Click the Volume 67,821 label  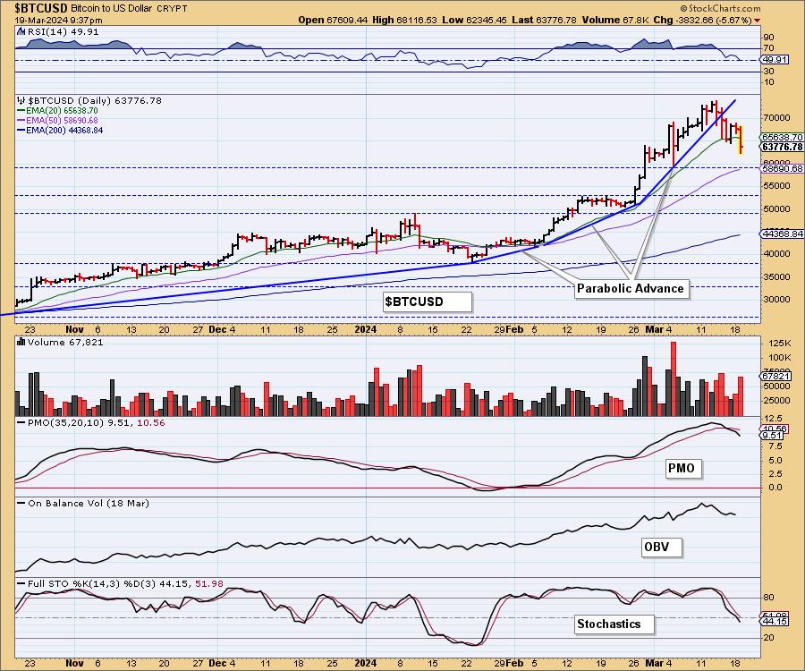click(65, 343)
